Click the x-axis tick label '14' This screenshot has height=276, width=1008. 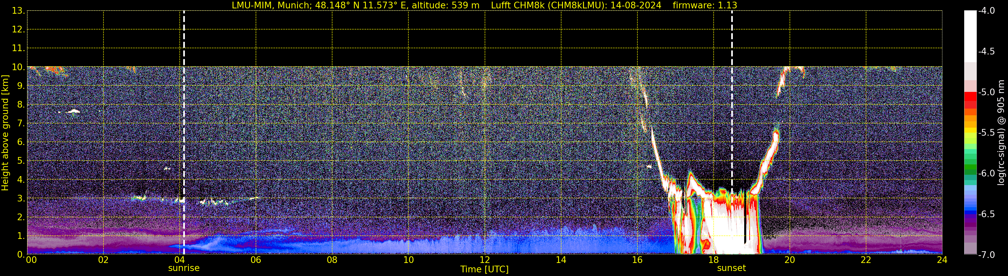[561, 260]
